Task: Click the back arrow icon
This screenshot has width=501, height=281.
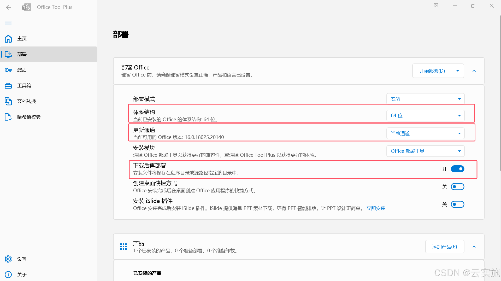Action: pyautogui.click(x=8, y=7)
